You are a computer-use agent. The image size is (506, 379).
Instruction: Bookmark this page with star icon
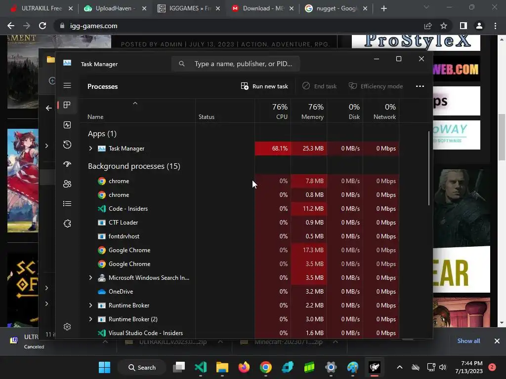pyautogui.click(x=444, y=26)
